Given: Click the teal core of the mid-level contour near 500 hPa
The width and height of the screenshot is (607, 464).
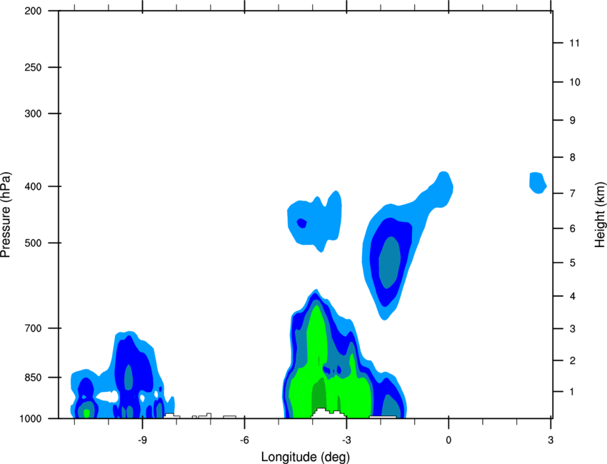Looking at the screenshot, I should pyautogui.click(x=389, y=263).
